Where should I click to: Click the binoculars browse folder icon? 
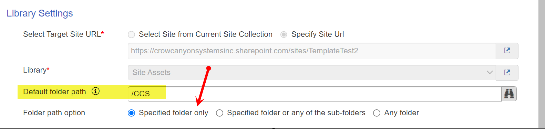click(x=509, y=94)
